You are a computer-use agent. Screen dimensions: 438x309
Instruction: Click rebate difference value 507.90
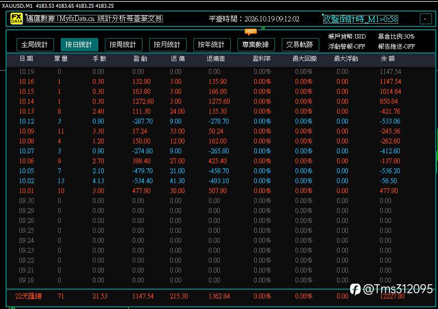(x=218, y=191)
